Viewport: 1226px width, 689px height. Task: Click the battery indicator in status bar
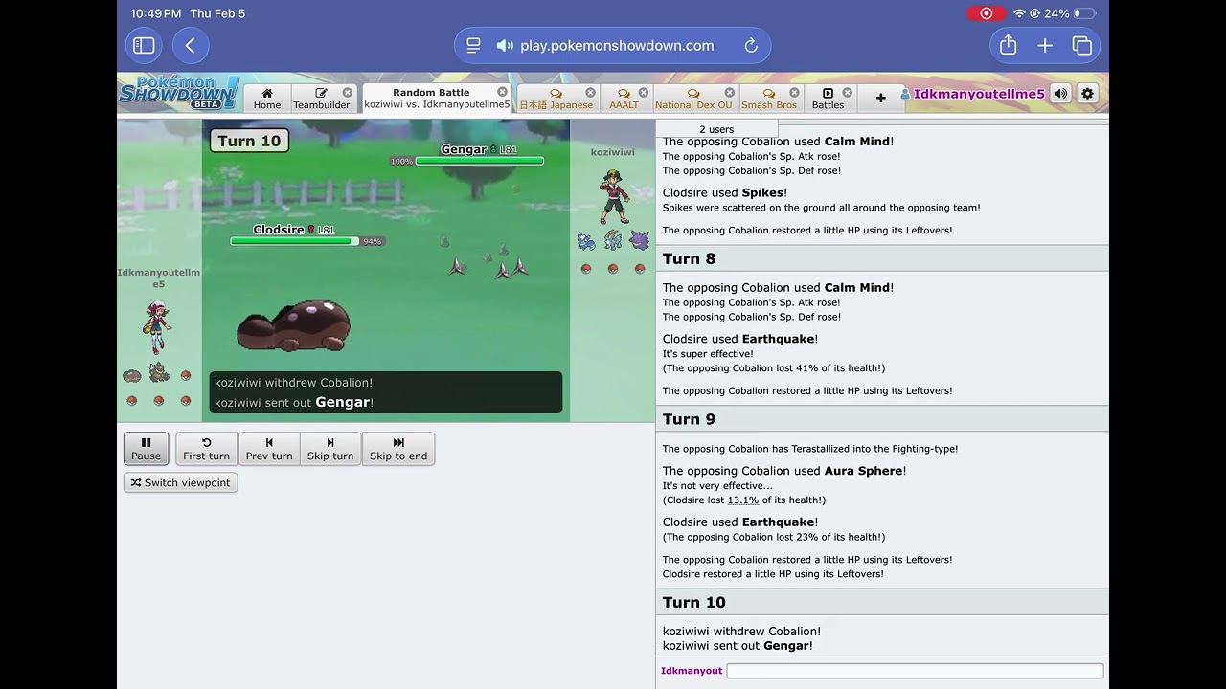(x=1084, y=13)
